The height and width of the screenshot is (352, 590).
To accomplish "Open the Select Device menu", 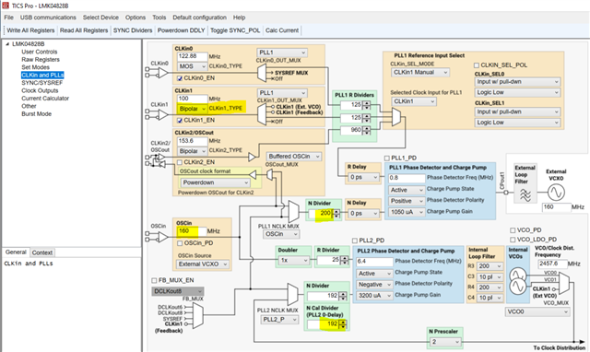I will [100, 18].
